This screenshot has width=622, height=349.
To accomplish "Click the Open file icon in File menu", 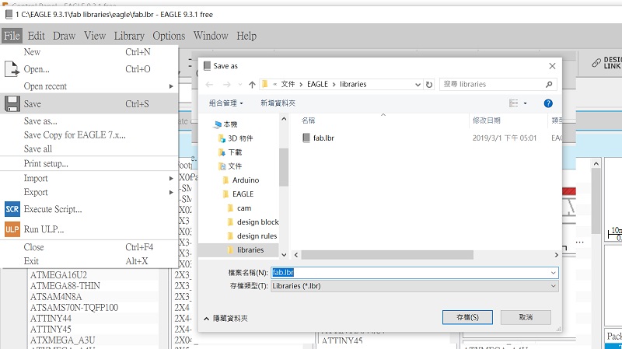I will [x=12, y=69].
